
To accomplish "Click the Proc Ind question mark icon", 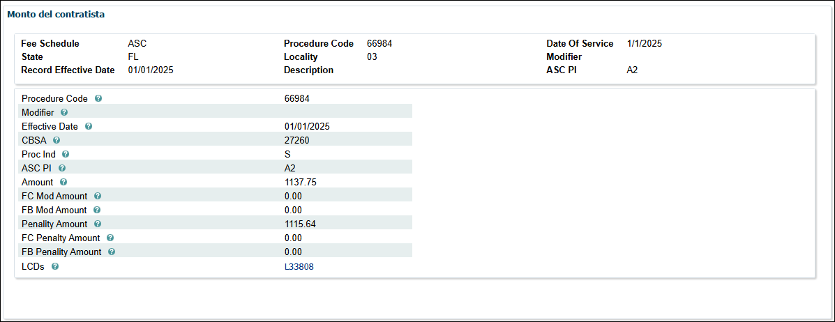I will pos(66,155).
